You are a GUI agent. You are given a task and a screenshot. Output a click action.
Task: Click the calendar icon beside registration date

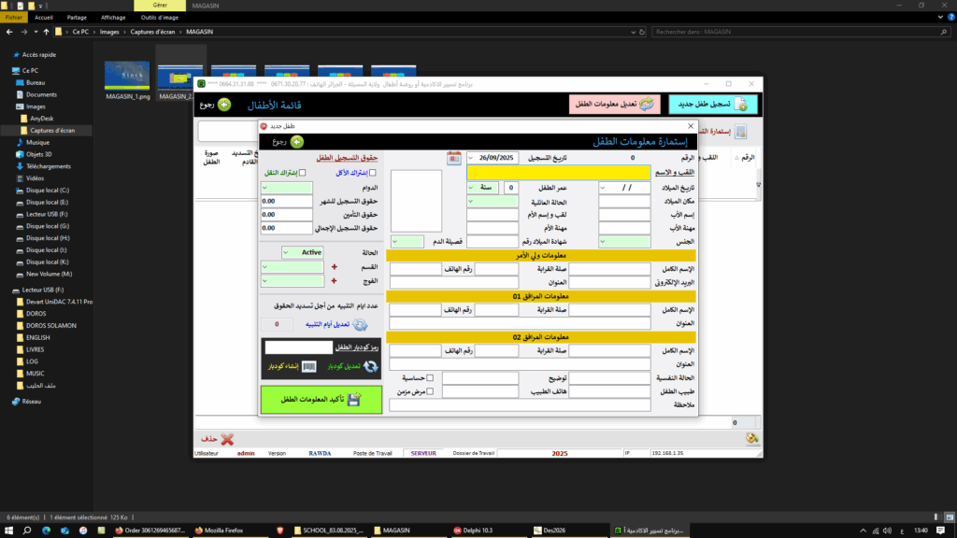point(454,158)
